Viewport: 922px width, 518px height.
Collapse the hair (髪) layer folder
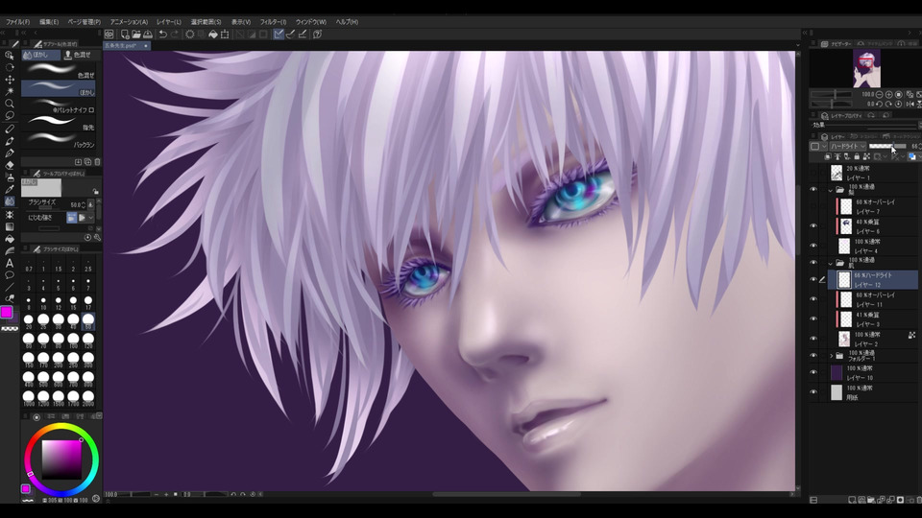pos(830,190)
